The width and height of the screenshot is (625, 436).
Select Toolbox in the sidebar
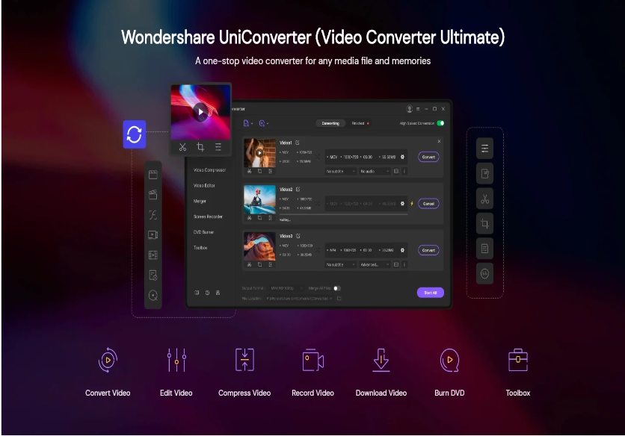200,248
